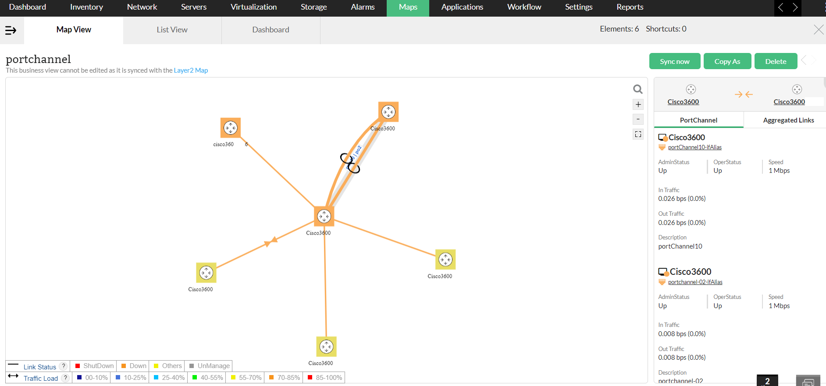Open the Applications menu

tap(462, 7)
